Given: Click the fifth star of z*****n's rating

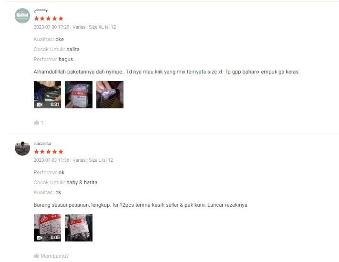Looking at the screenshot, I should click(61, 19).
